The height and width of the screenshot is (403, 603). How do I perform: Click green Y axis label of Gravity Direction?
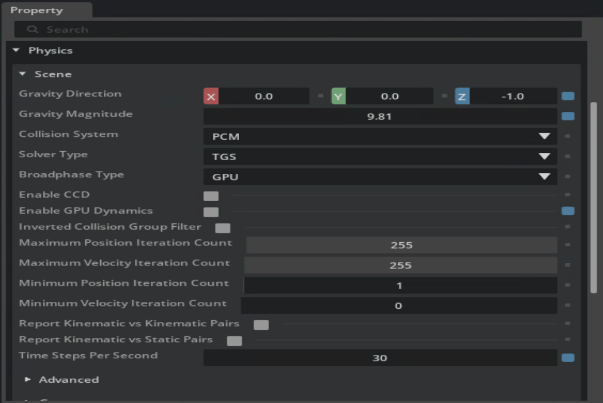pos(338,96)
